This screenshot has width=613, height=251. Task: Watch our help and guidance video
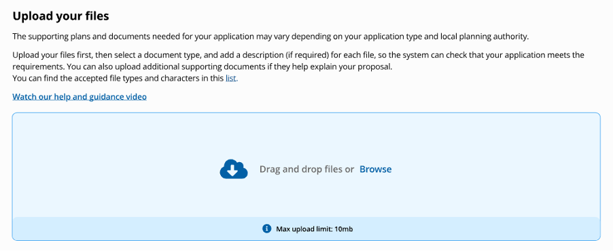coord(80,96)
